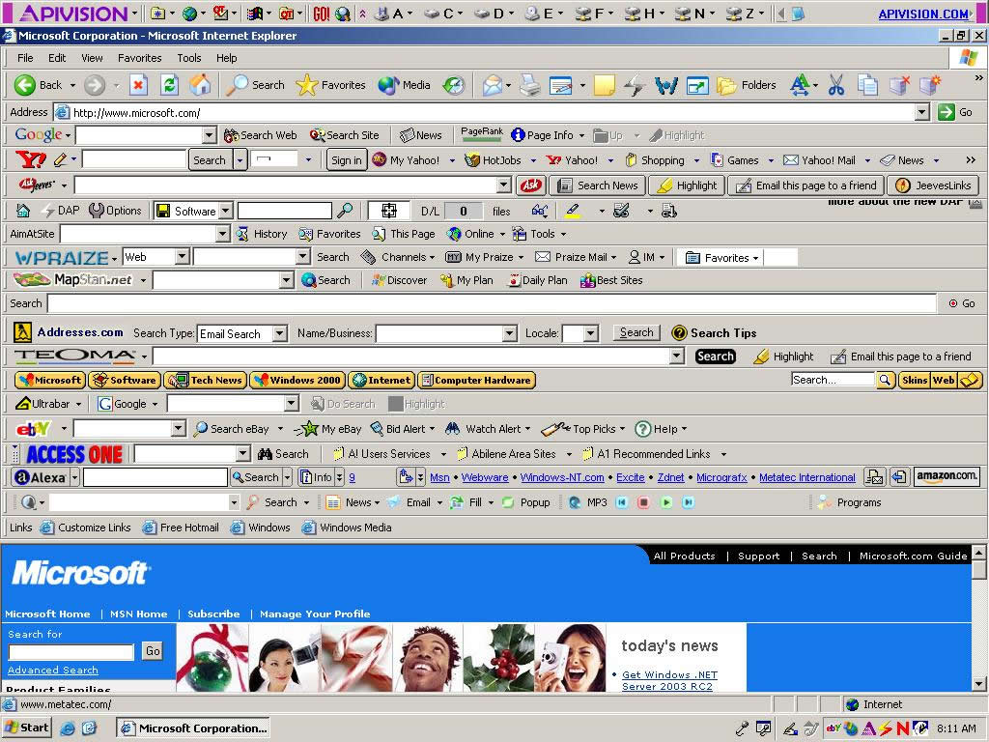Open HotJobs from the Yahoo toolbar
This screenshot has height=742, width=989.
[499, 159]
